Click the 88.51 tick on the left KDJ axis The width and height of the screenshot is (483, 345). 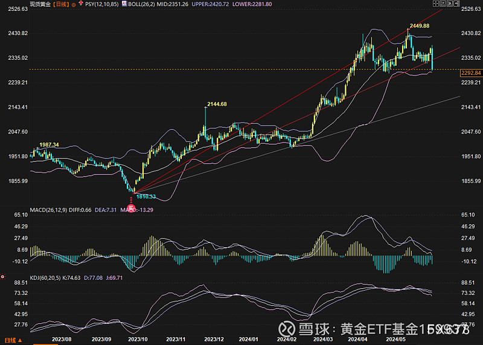[21, 283]
